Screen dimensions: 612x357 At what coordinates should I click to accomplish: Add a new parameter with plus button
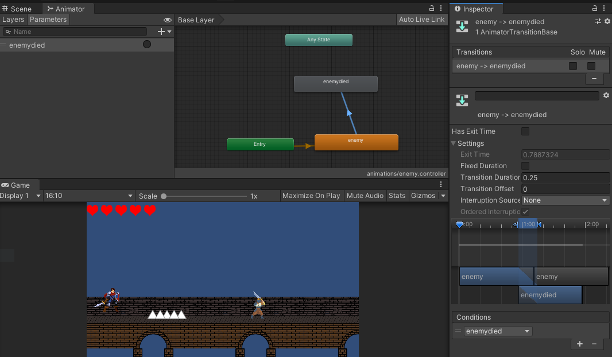[161, 32]
